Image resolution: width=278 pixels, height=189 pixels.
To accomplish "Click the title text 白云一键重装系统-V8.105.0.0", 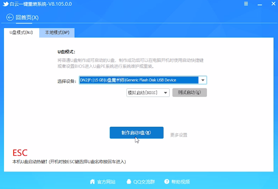I will pyautogui.click(x=41, y=4).
